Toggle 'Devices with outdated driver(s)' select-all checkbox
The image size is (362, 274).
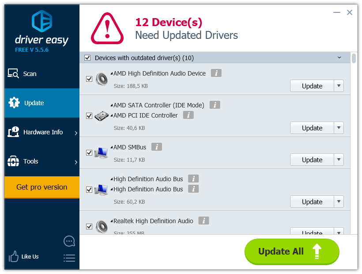(87, 58)
